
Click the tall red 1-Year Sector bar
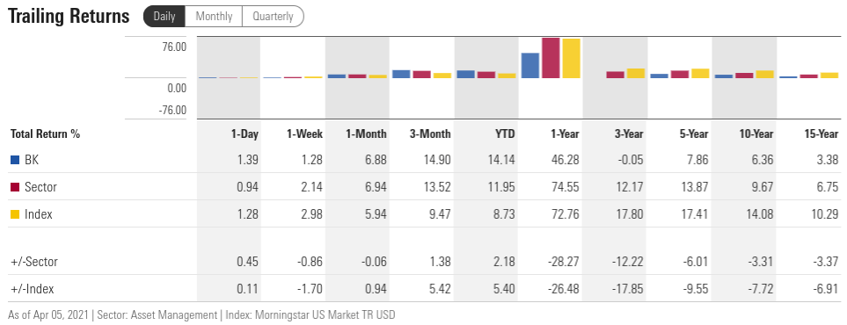point(551,58)
